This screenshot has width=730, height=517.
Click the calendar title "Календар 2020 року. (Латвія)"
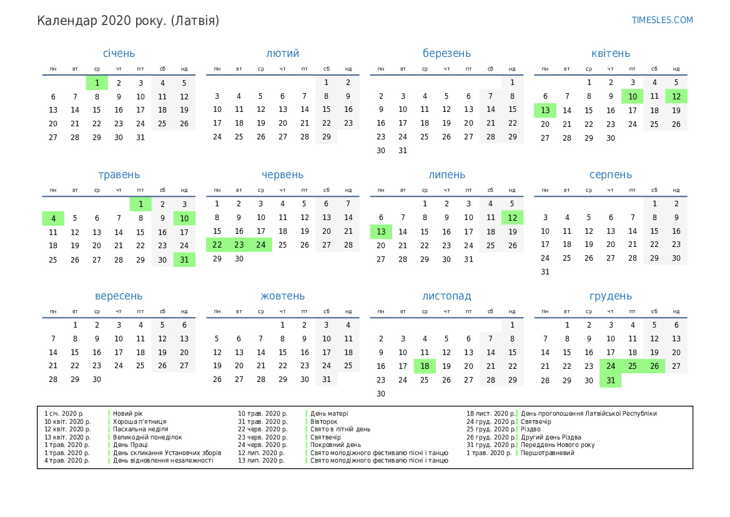click(128, 21)
